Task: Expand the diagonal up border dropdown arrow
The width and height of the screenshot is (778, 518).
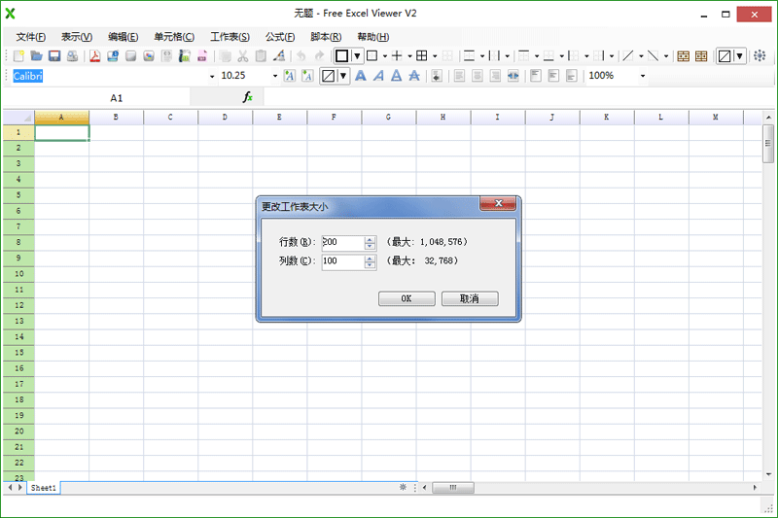Action: tap(641, 56)
